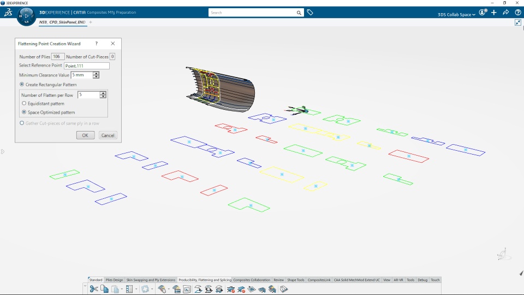Click the plus add-content icon in top bar
This screenshot has width=524, height=295.
pyautogui.click(x=494, y=13)
